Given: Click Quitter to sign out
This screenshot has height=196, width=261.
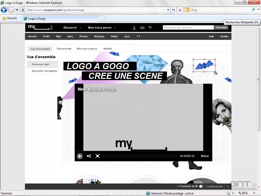Looking at the screenshot, I should point(224,36).
